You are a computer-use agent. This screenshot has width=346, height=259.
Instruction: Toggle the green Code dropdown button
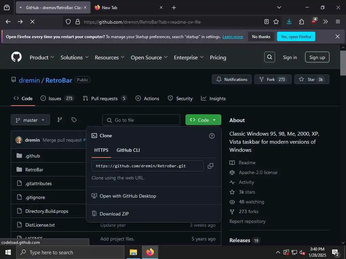203,120
